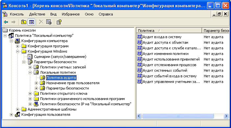The width and height of the screenshot is (231, 128).
Task: Select Конфигурация Windows tree item
Action: 47,51
